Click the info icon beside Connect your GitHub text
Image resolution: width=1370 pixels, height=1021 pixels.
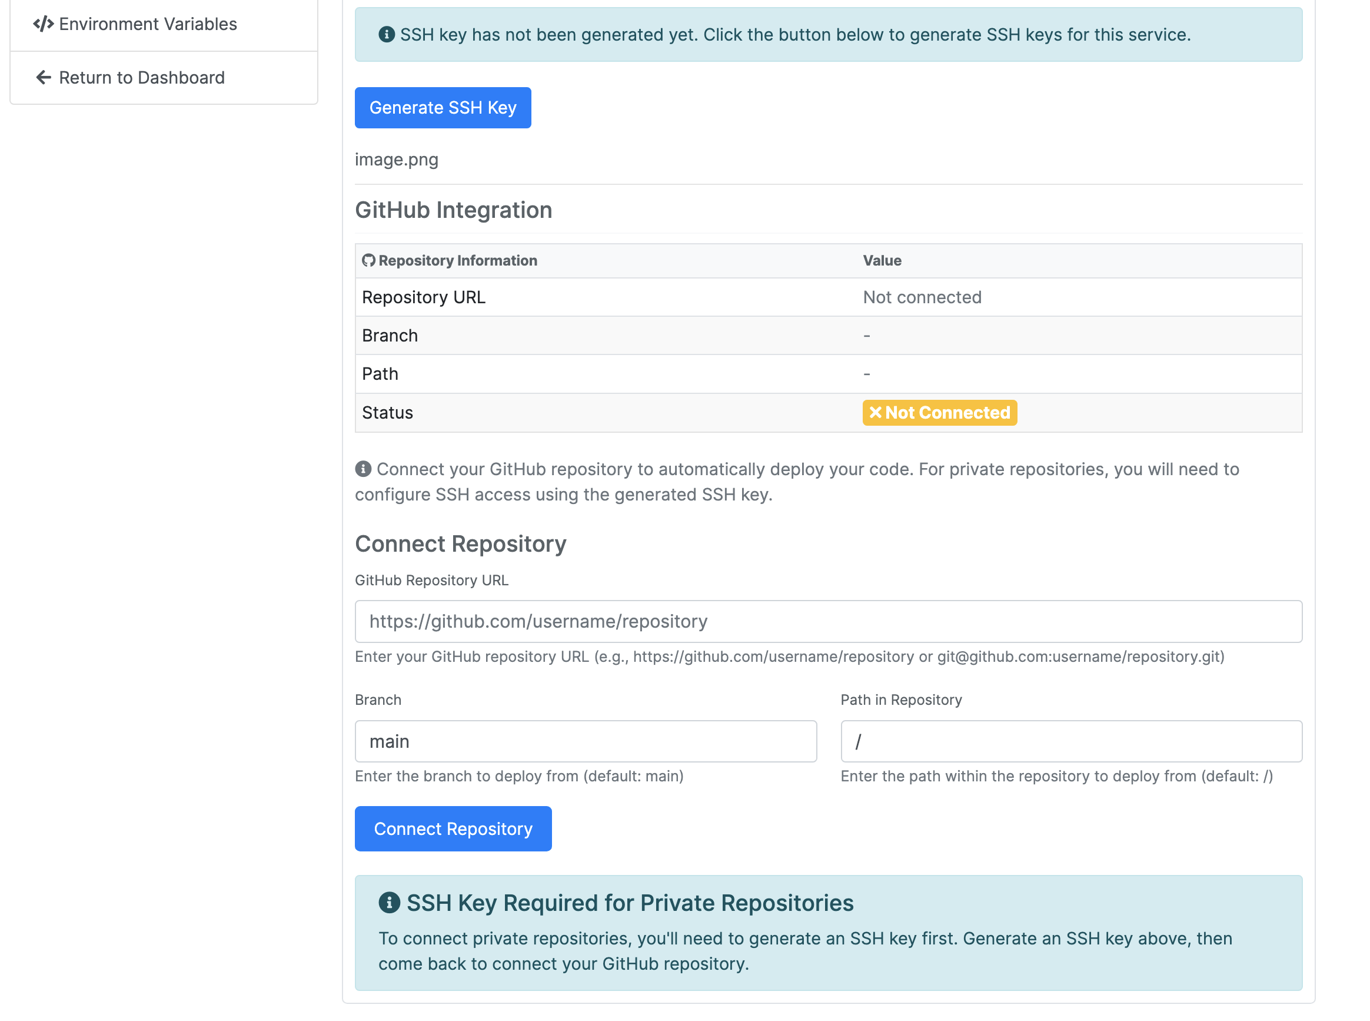point(363,469)
